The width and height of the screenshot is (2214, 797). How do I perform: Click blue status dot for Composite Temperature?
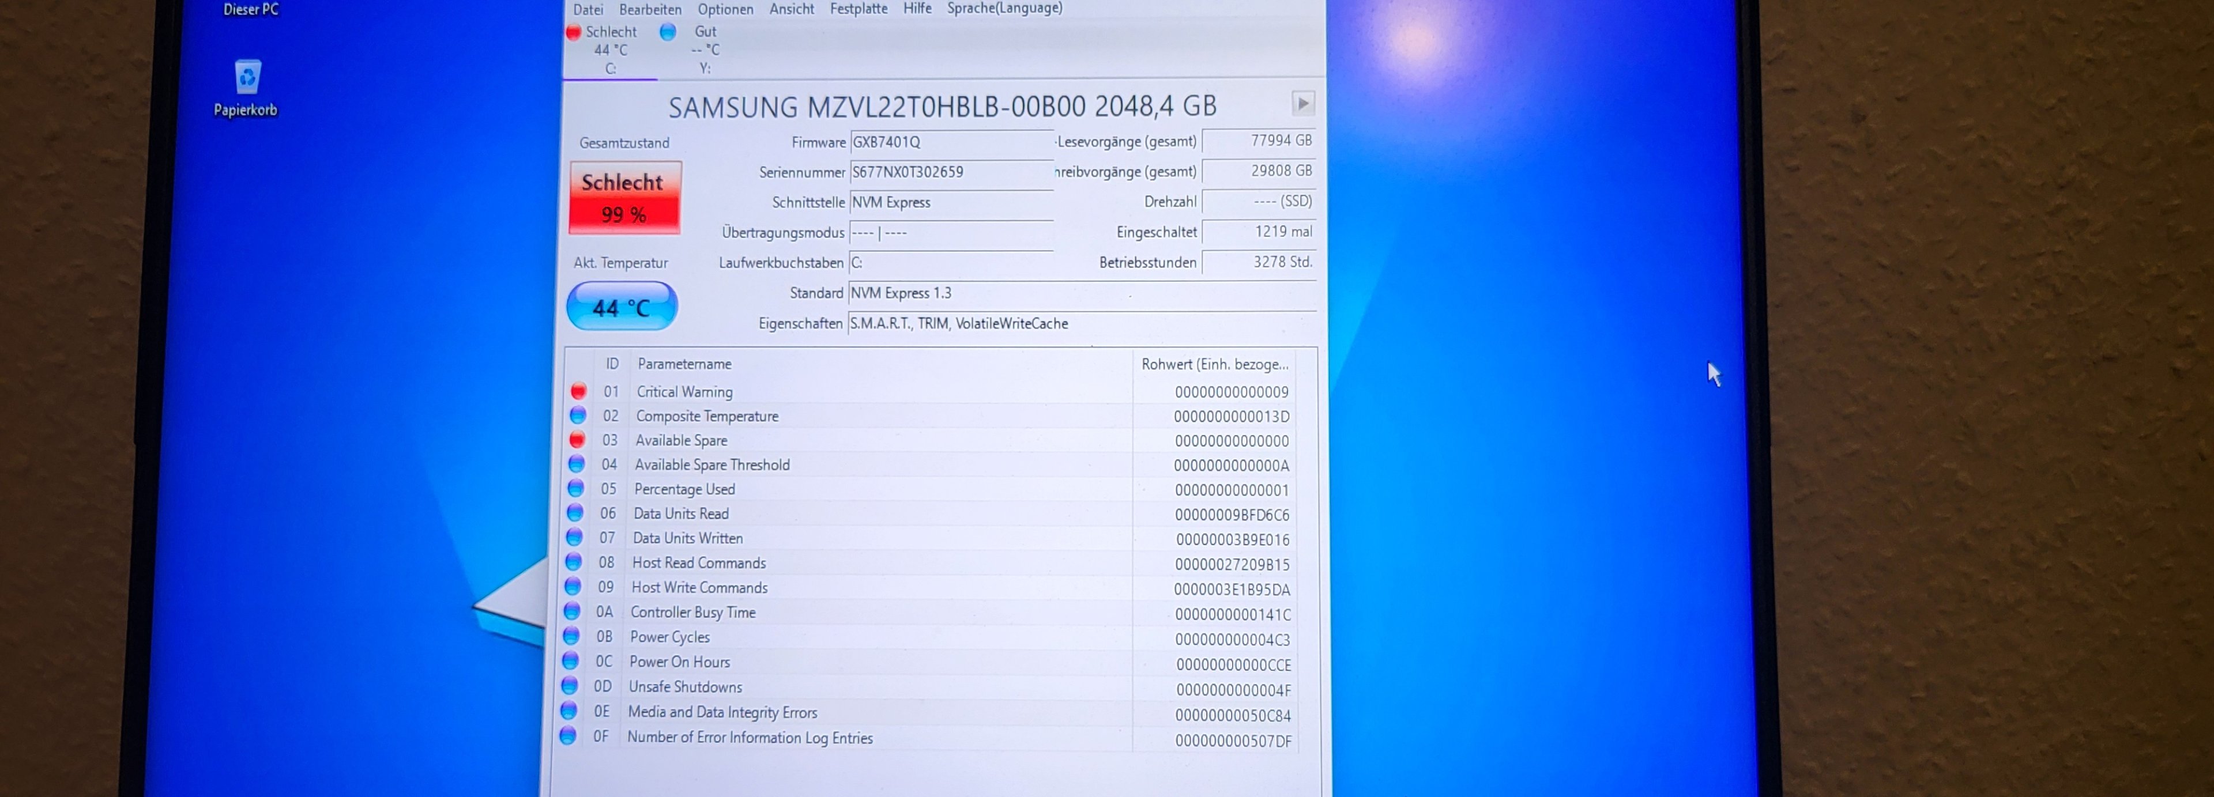578,416
